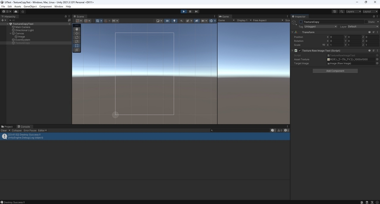Screen dimensions: 380x204
Task: Click the Add Component button
Action: (x=335, y=71)
